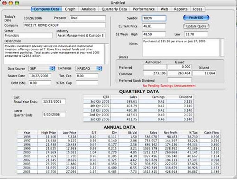Click 1998 % Tax value 44.333

click(192, 145)
